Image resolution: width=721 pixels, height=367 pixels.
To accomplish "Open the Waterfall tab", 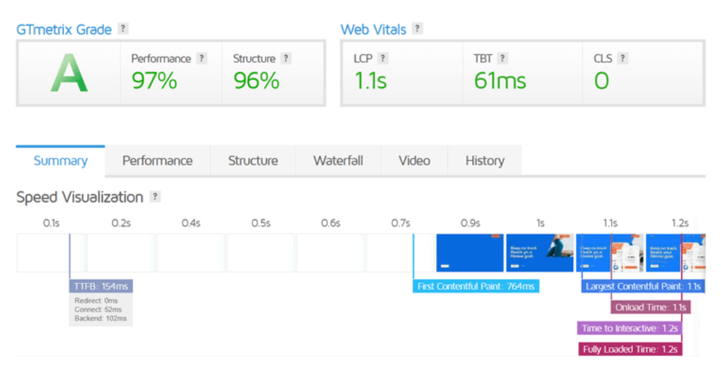I will coord(338,160).
